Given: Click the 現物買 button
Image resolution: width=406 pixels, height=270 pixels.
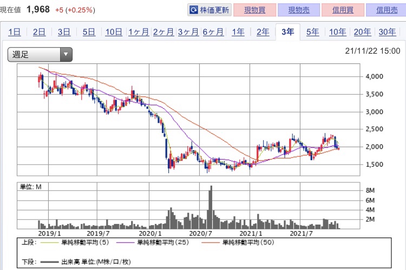Looking at the screenshot, I should pos(255,10).
